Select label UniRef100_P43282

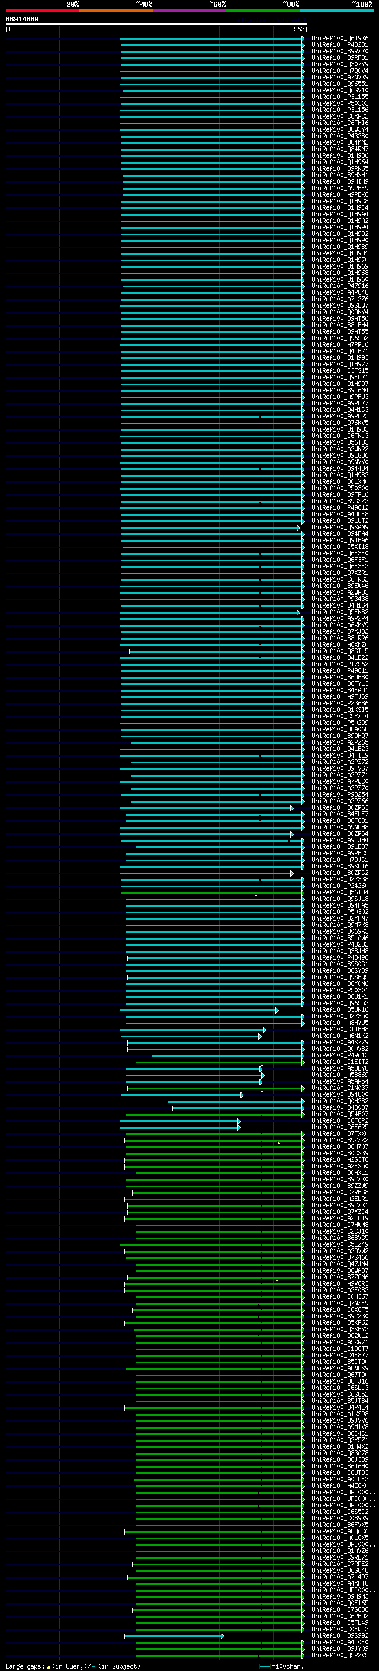tap(340, 944)
